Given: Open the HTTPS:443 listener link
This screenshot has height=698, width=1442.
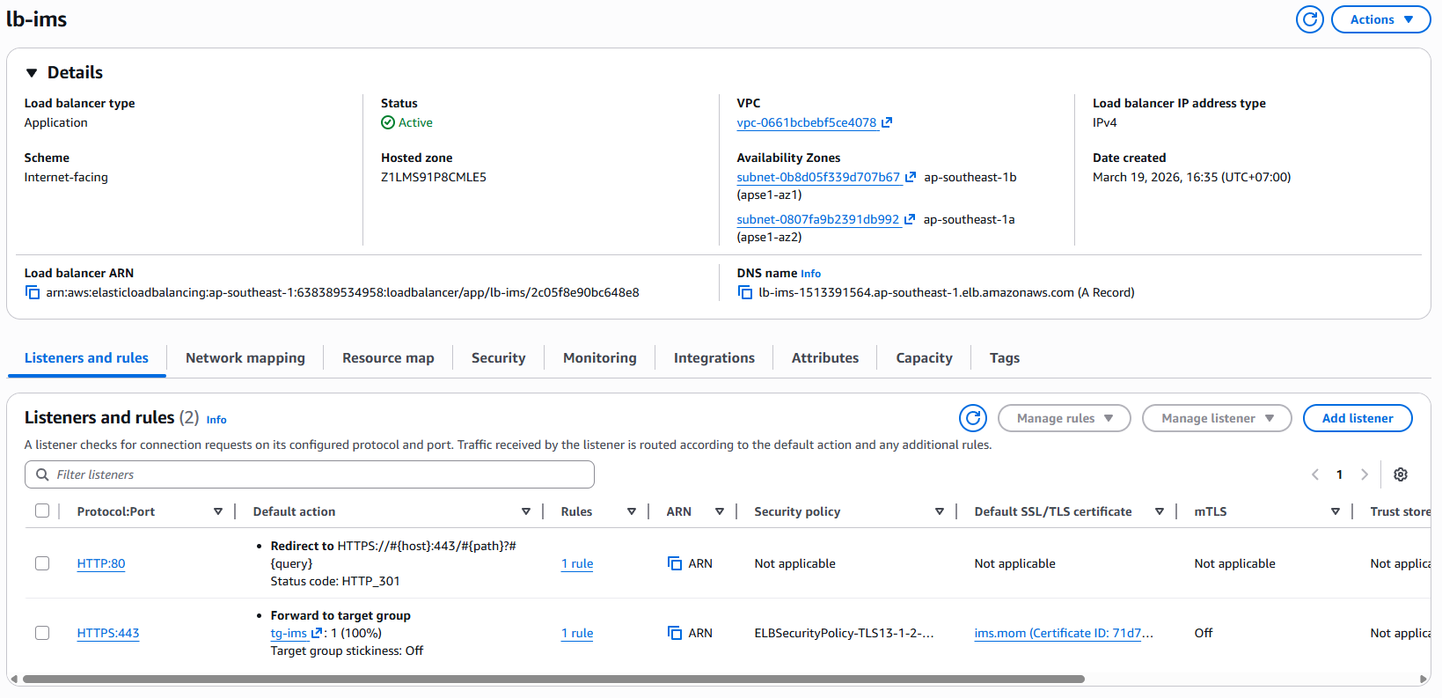Looking at the screenshot, I should [x=108, y=634].
